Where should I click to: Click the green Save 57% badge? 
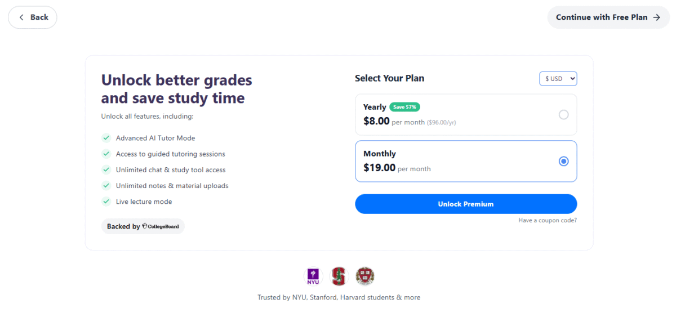(404, 107)
